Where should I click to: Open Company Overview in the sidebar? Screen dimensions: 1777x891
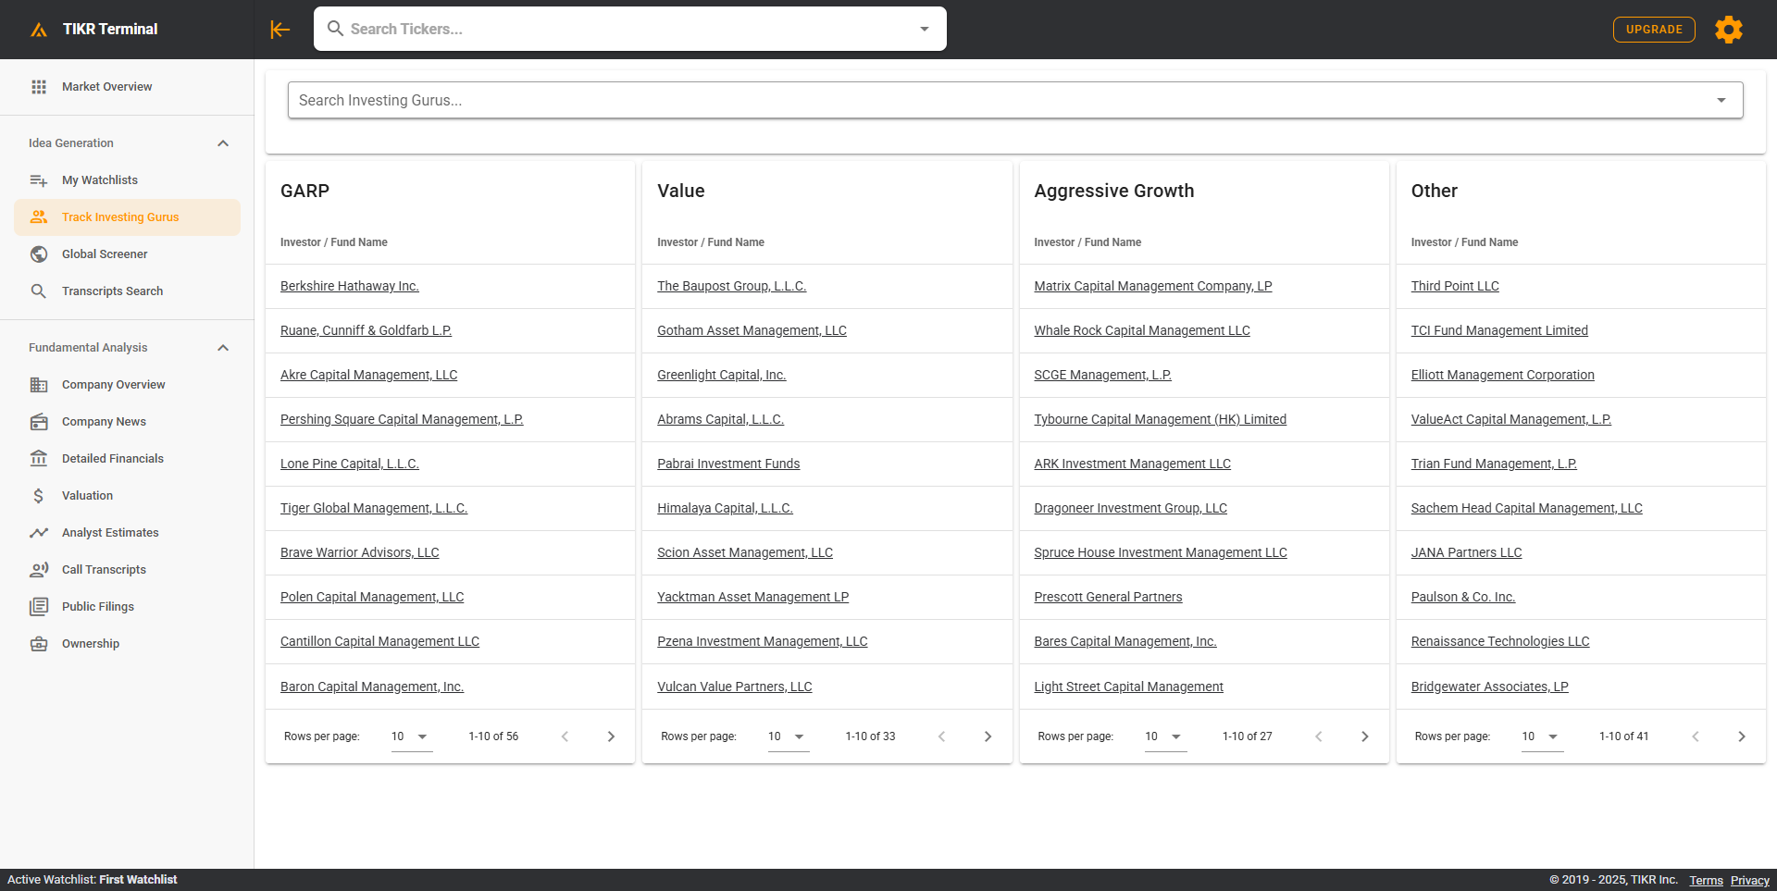coord(113,385)
